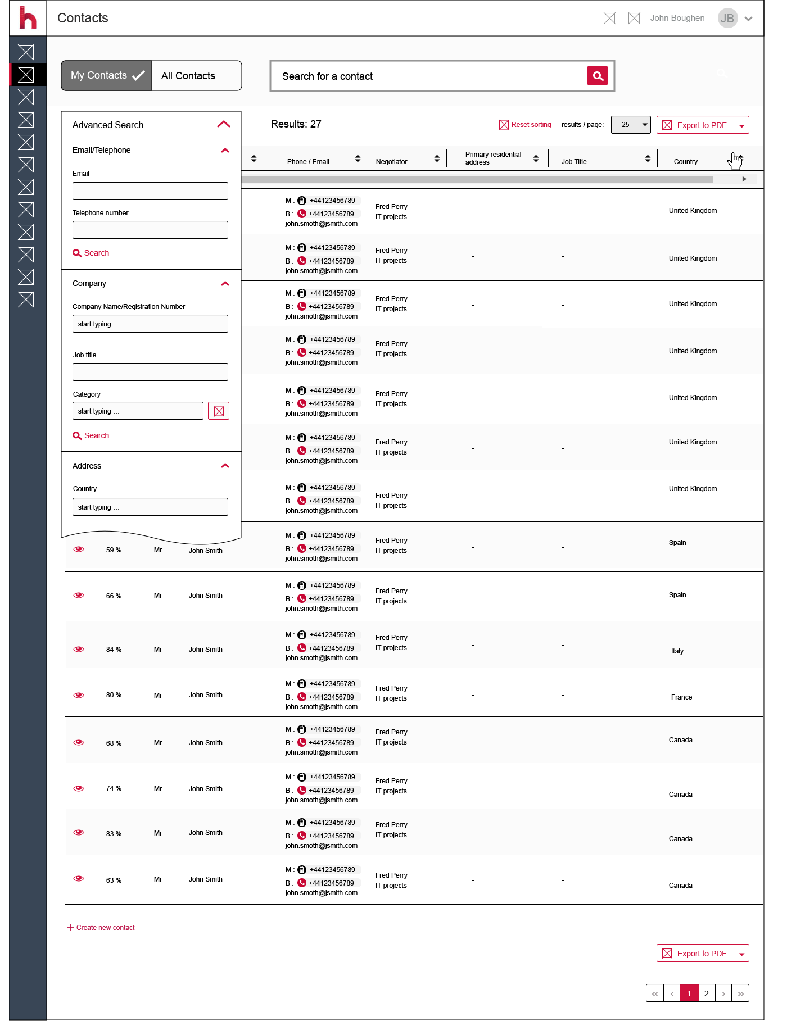
Task: Focus the Telephone number input field
Action: click(x=150, y=230)
